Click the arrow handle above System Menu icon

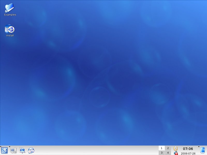click(10, 146)
